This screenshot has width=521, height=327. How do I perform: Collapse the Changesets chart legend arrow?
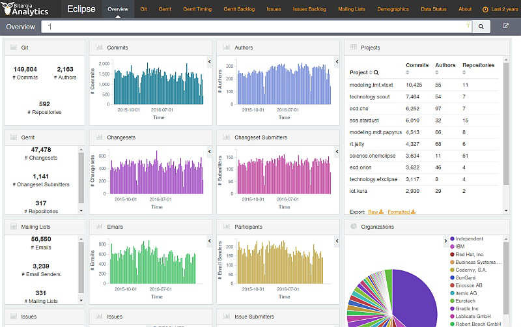click(x=209, y=152)
